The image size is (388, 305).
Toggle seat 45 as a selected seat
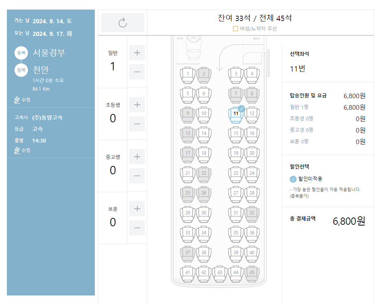pos(252,273)
